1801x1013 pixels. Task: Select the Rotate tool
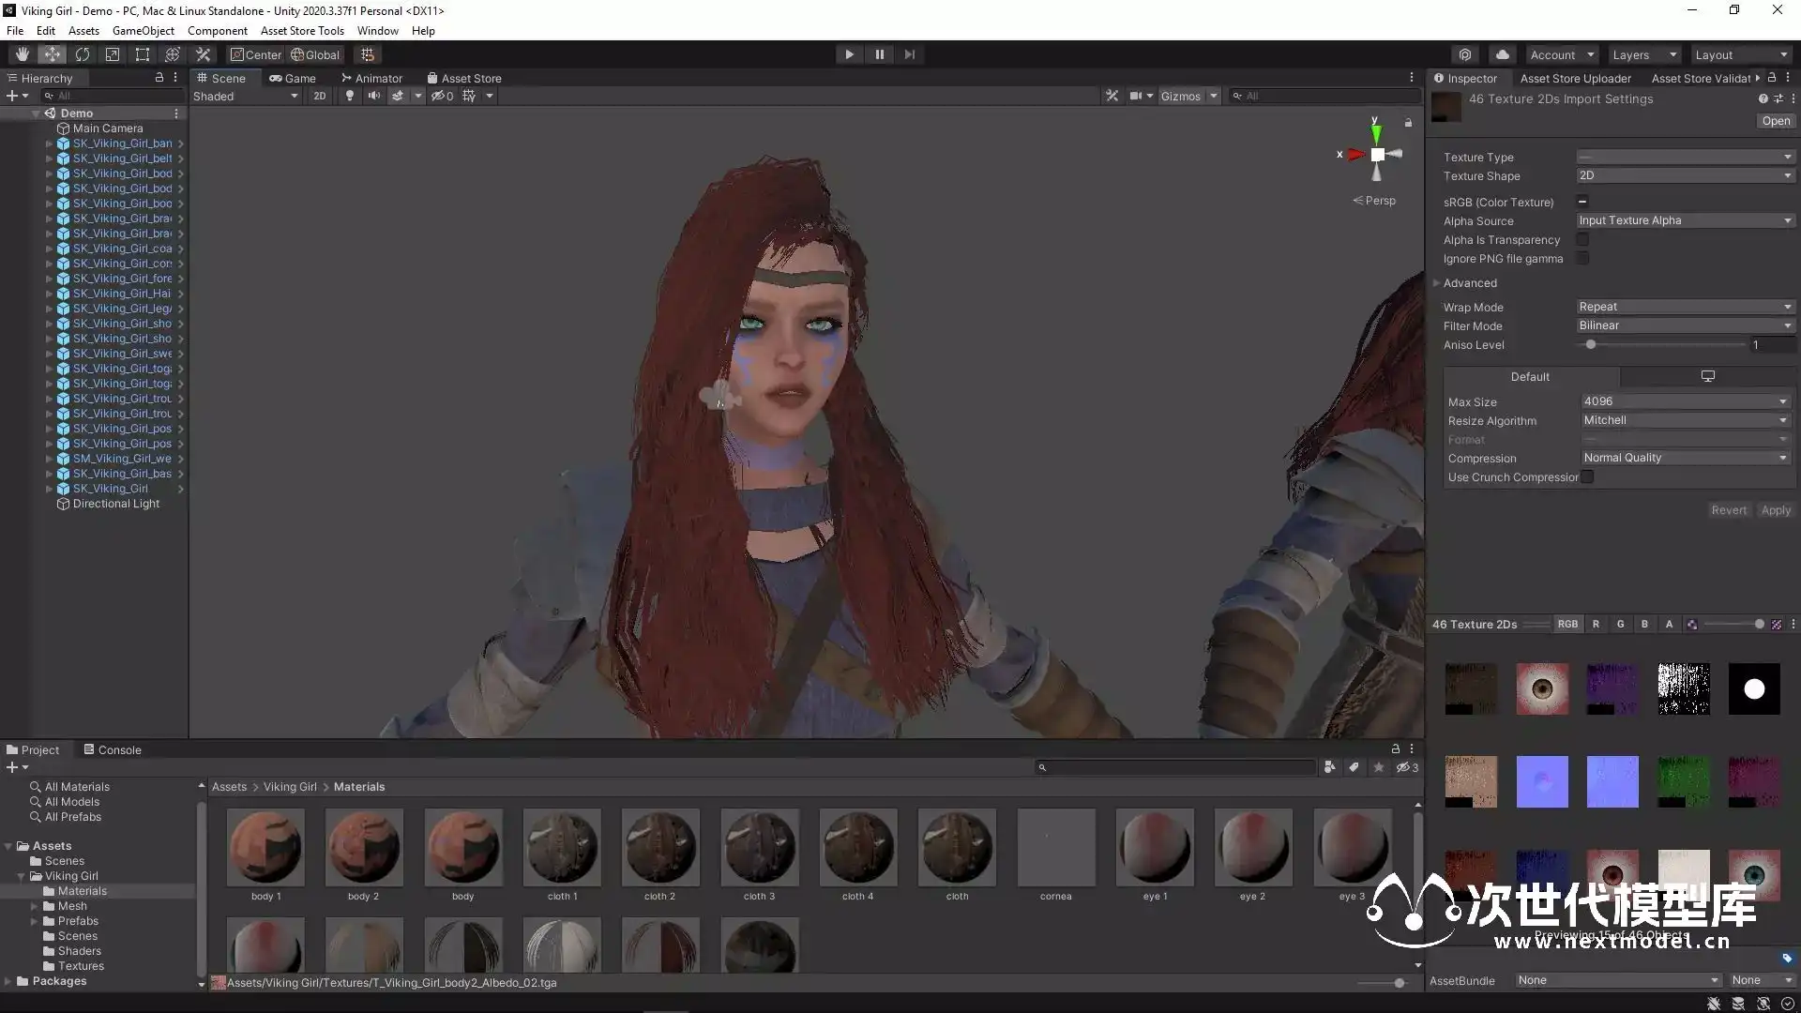coord(83,54)
